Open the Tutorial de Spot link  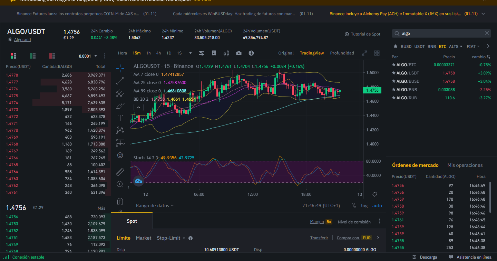tap(362, 34)
